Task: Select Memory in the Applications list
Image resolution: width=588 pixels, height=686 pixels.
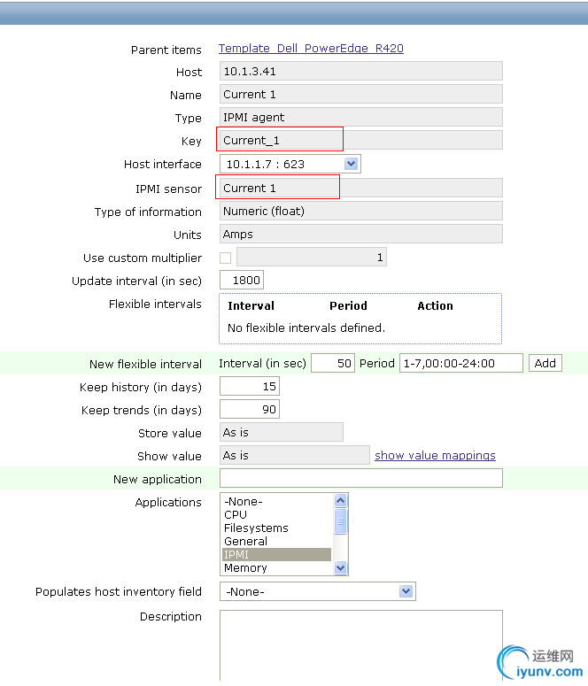Action: [x=276, y=568]
